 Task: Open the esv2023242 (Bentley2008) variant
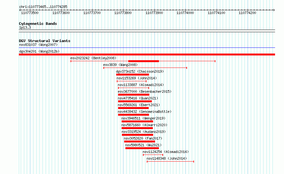click(93, 58)
